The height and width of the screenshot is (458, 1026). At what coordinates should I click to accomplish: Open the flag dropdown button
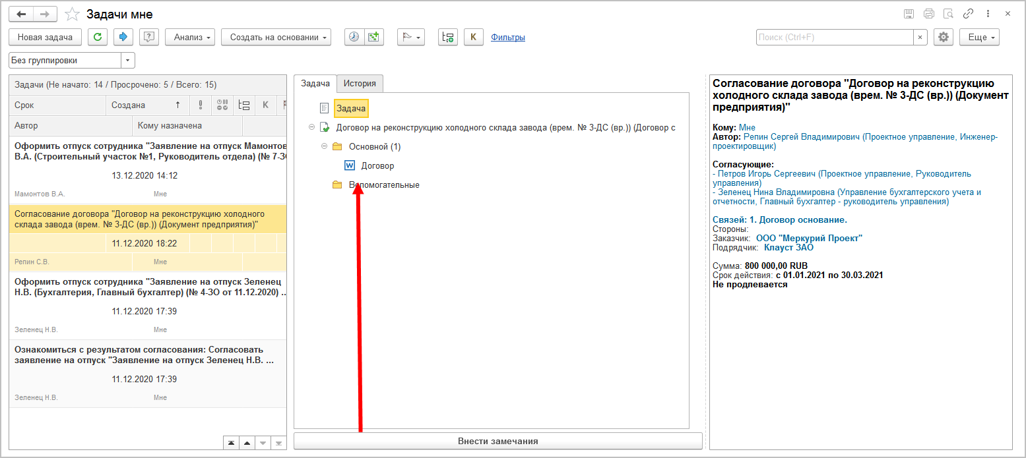[411, 37]
